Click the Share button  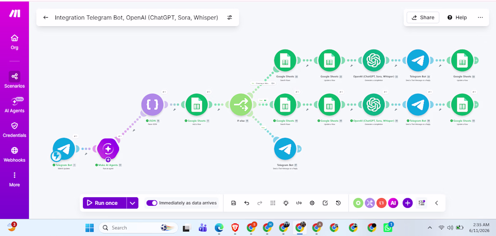coord(423,18)
